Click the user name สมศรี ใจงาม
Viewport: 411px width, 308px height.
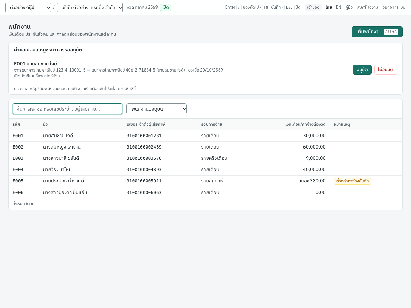coord(368,7)
